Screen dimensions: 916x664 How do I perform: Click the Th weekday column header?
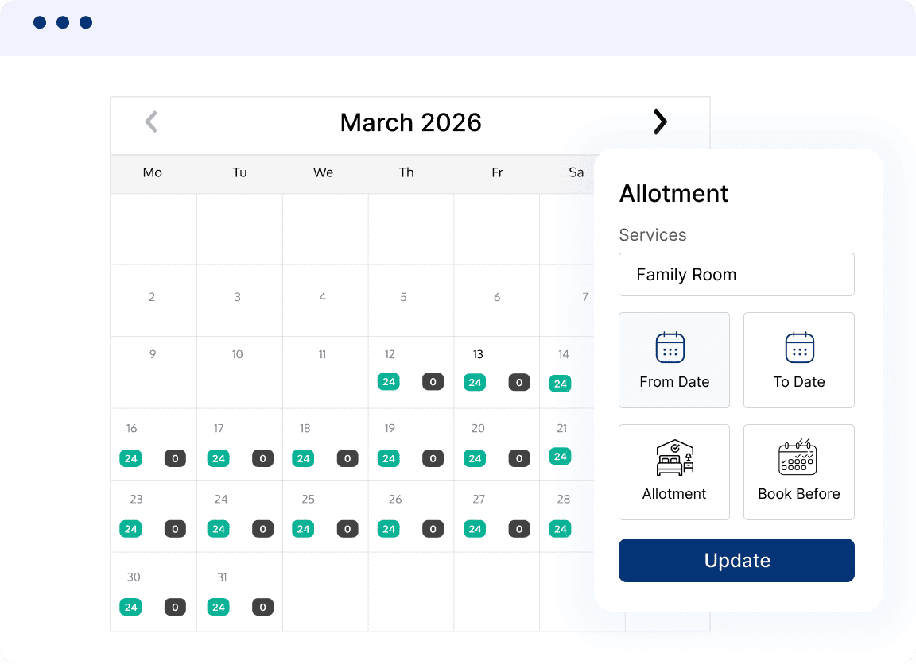[406, 172]
